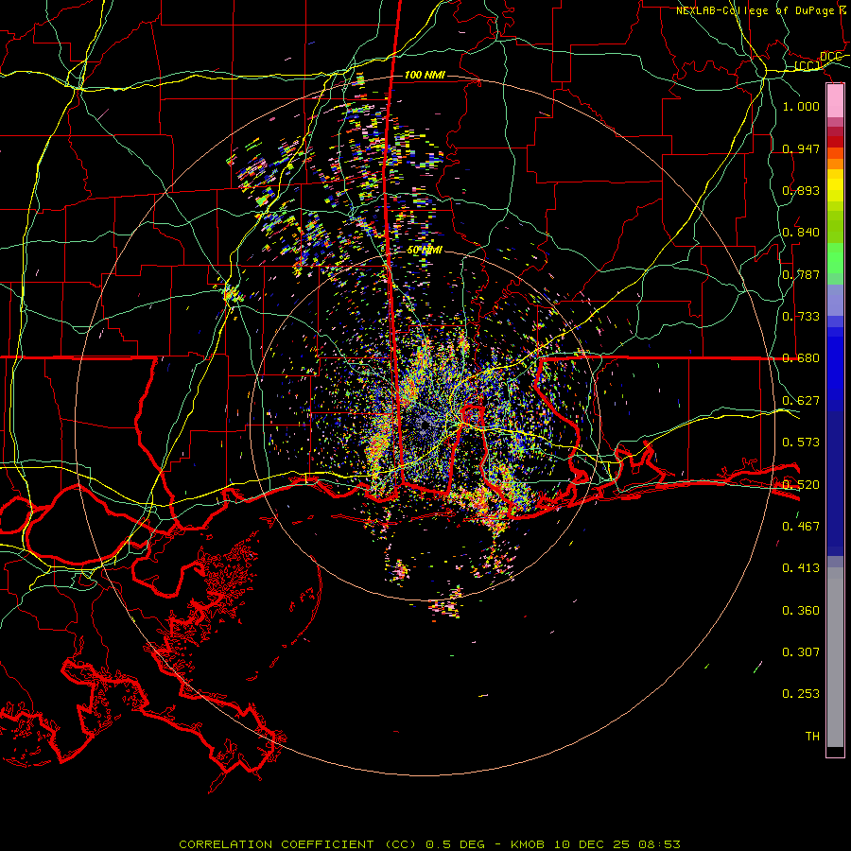Pick the yellow band on the color bar
The image size is (851, 851).
[835, 185]
